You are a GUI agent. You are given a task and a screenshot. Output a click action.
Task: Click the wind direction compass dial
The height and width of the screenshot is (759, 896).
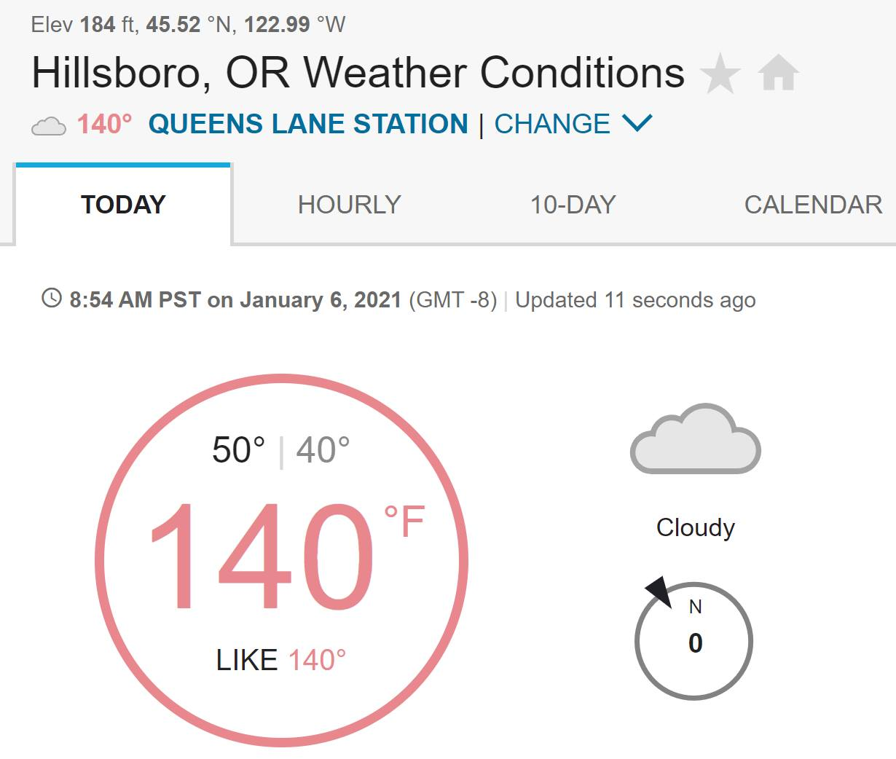693,641
